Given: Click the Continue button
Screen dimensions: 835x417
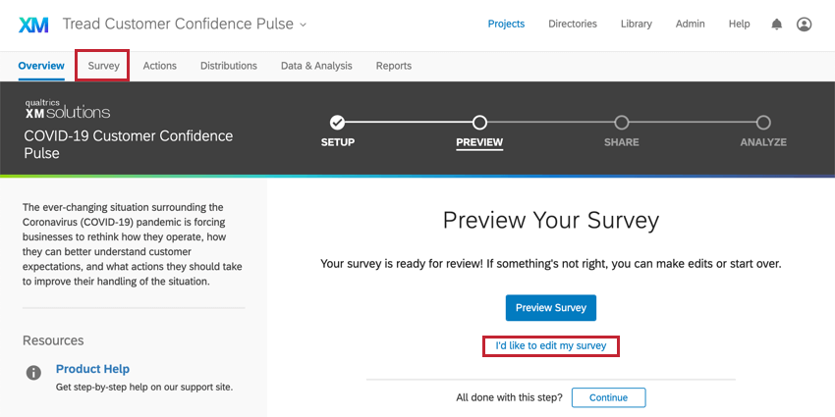Looking at the screenshot, I should click(x=608, y=397).
